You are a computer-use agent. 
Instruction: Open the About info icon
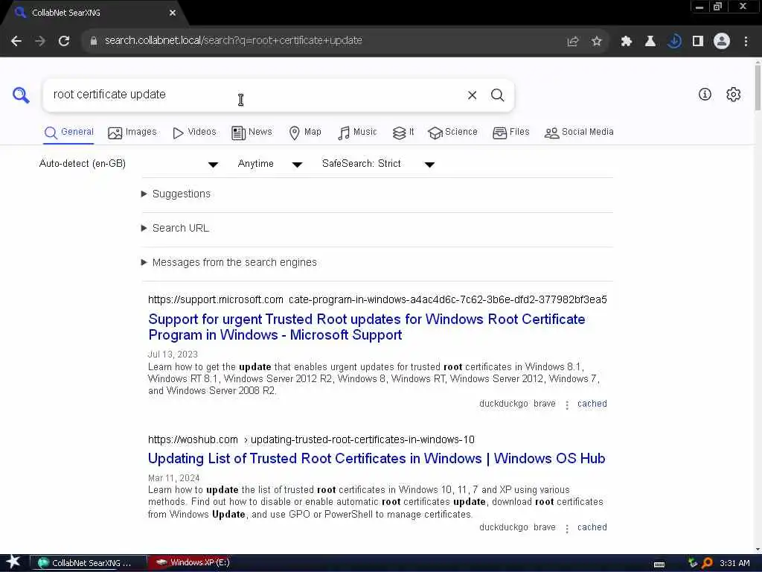coord(705,95)
